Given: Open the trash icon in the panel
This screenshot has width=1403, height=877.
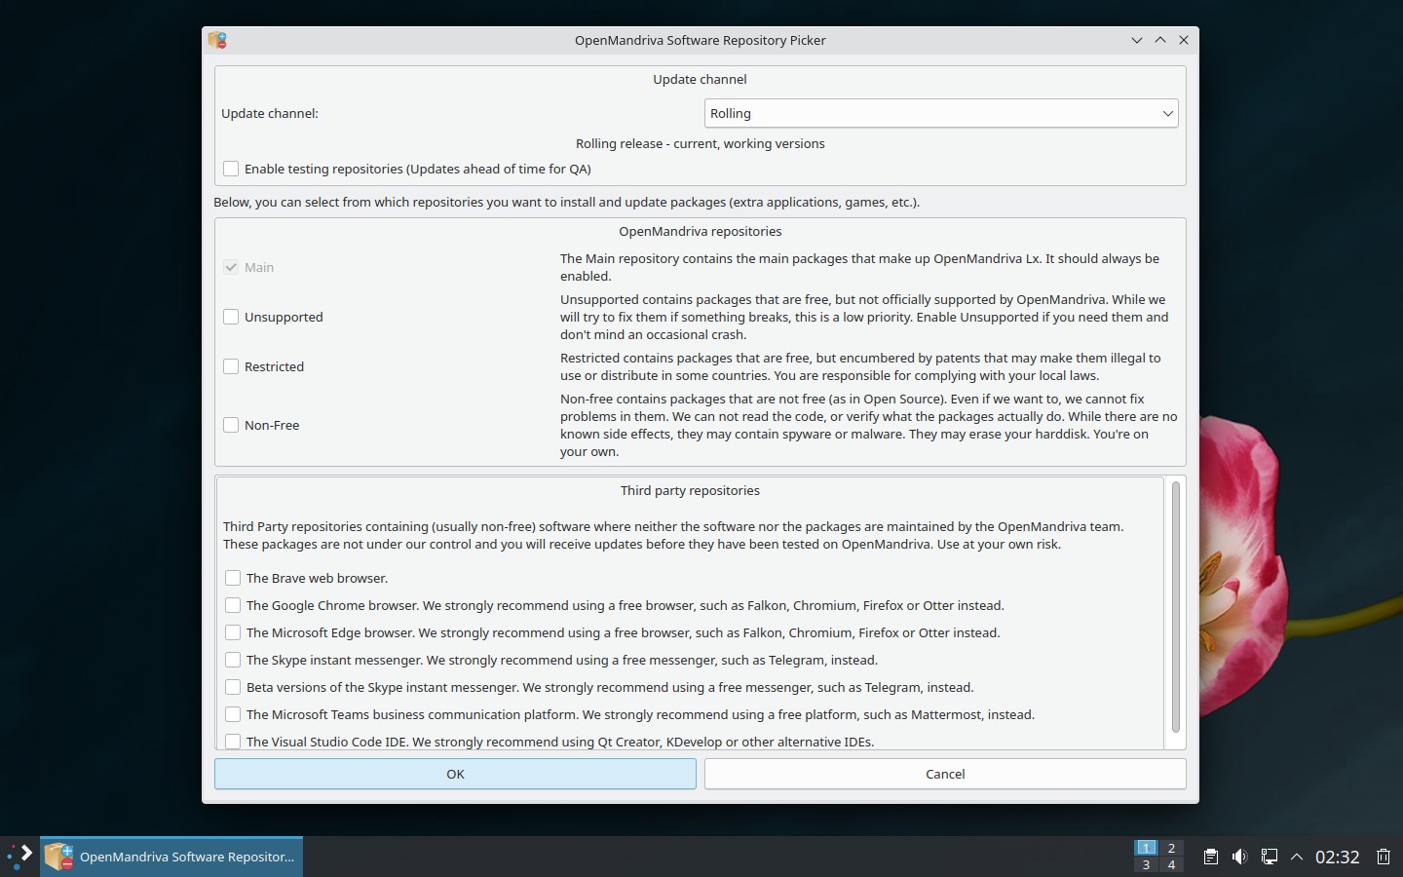Looking at the screenshot, I should coord(1384,857).
